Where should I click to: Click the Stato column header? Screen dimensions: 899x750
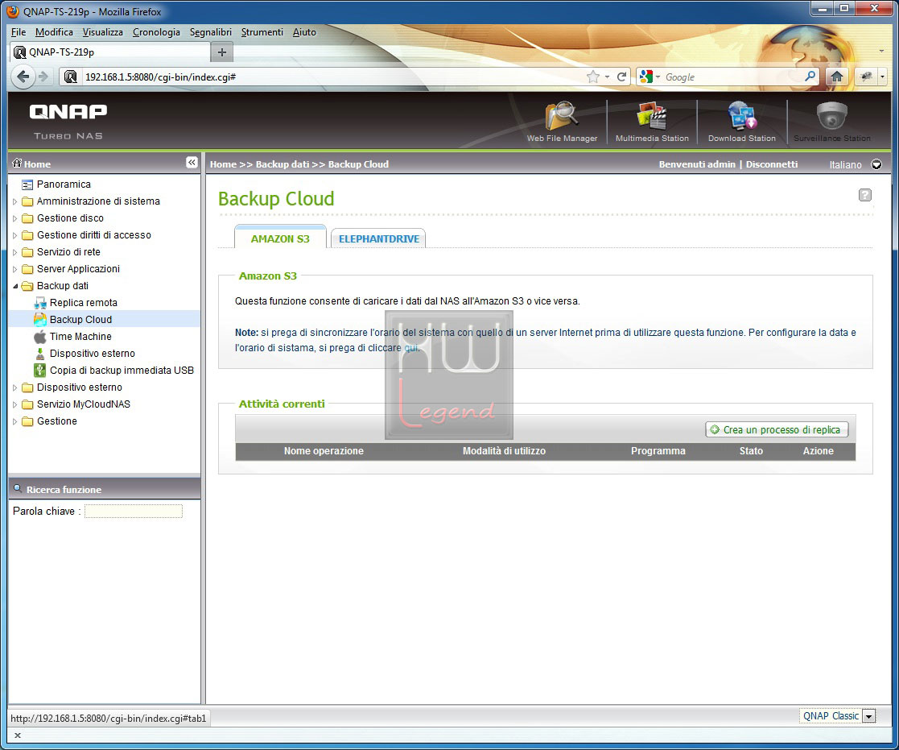click(750, 450)
